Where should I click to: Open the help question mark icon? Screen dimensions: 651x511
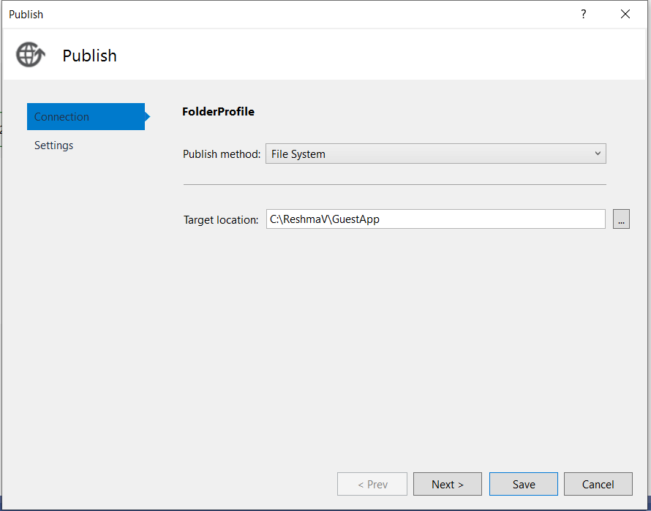coord(583,14)
